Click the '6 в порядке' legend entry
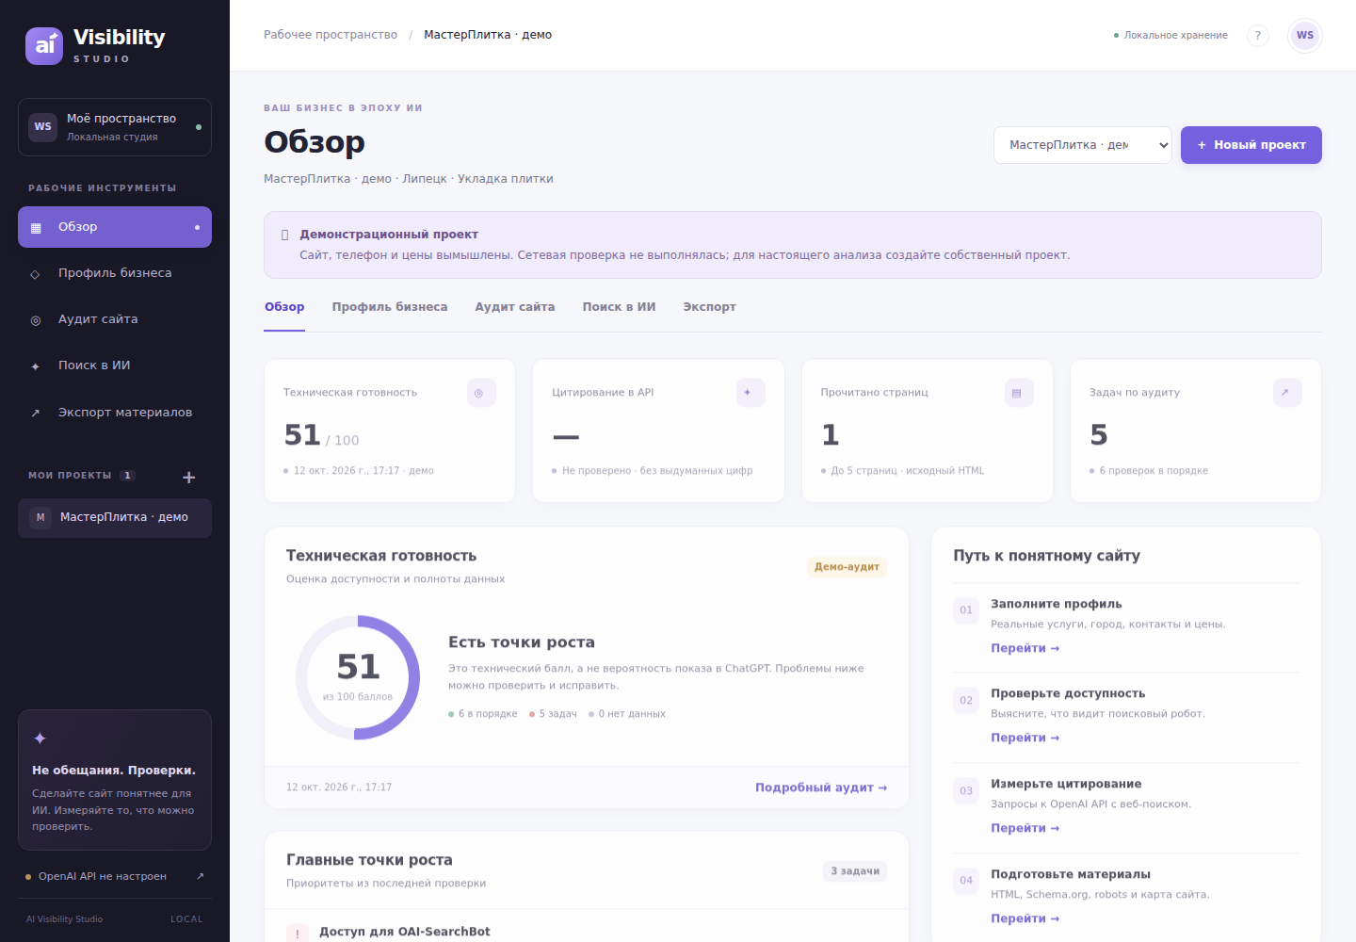This screenshot has width=1356, height=942. pyautogui.click(x=483, y=714)
